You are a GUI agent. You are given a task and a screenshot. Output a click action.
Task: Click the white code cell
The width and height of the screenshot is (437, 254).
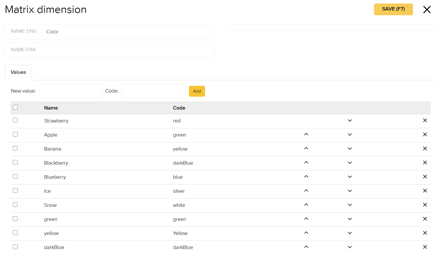(179, 205)
